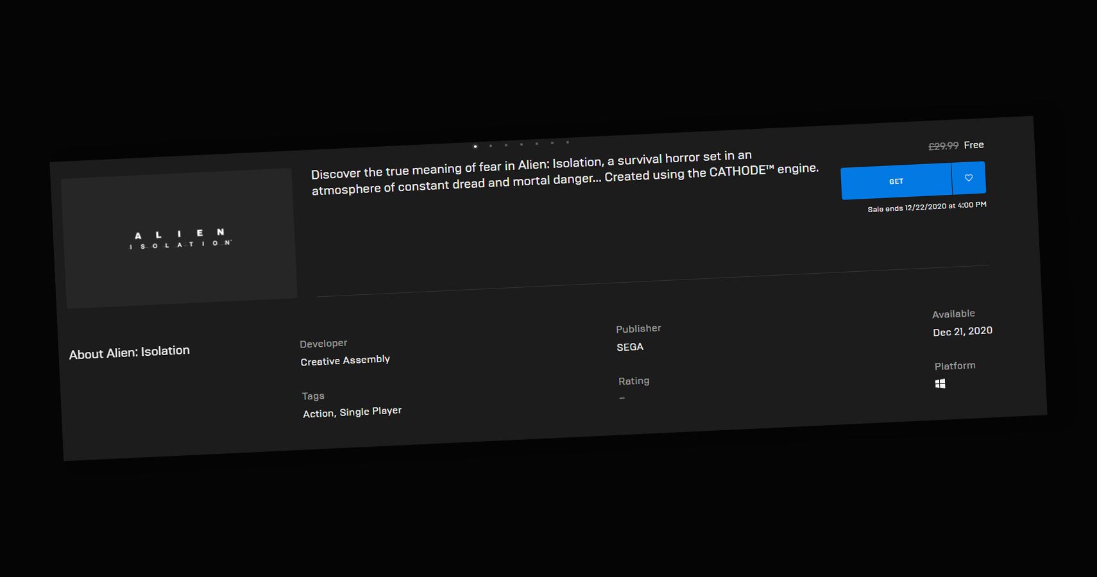Click the struck-through £29.99 price
1097x577 pixels.
pos(943,146)
